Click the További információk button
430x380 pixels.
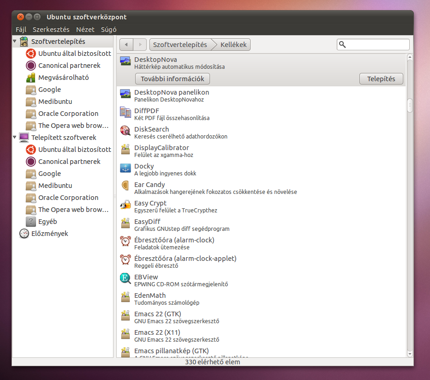[x=173, y=79]
